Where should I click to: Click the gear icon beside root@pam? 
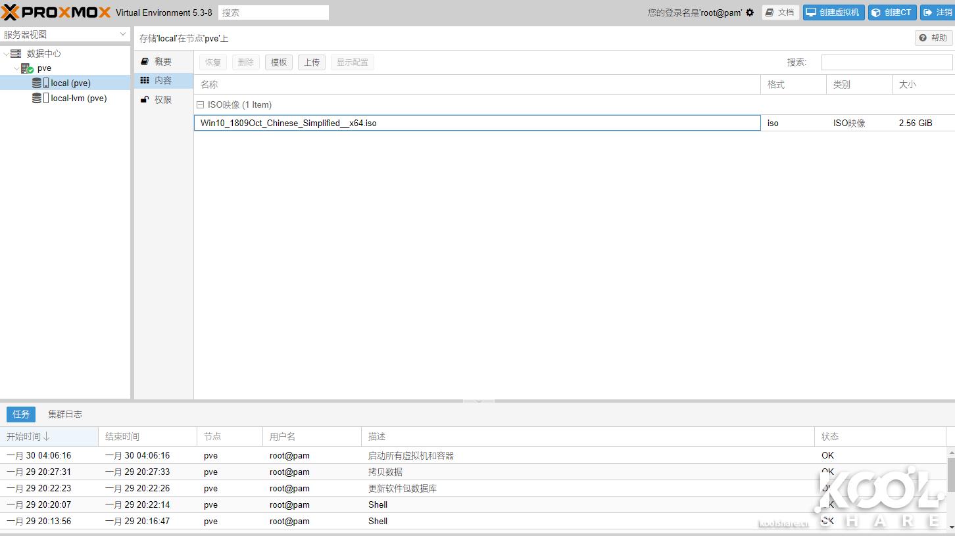750,12
